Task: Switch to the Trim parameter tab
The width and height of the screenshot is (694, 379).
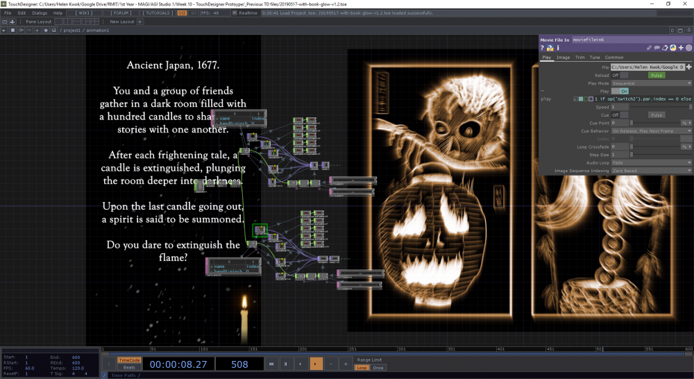Action: 579,57
